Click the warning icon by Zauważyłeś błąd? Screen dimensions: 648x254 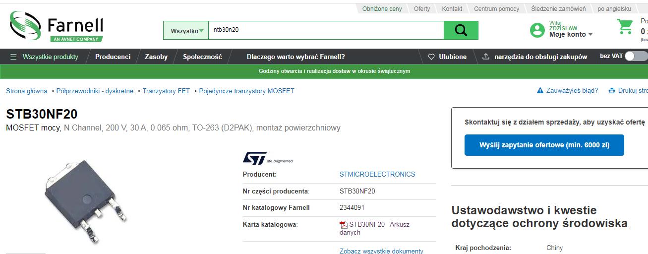pos(540,91)
